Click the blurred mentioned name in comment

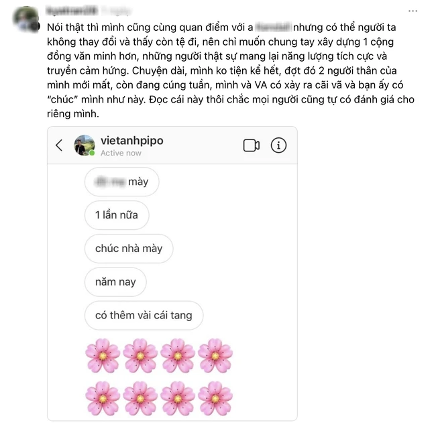click(273, 27)
